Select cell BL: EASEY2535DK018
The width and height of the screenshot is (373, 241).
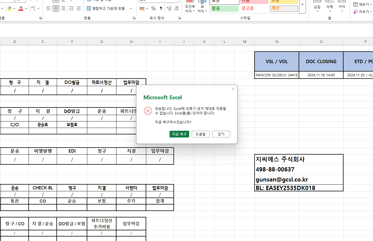tap(299, 188)
